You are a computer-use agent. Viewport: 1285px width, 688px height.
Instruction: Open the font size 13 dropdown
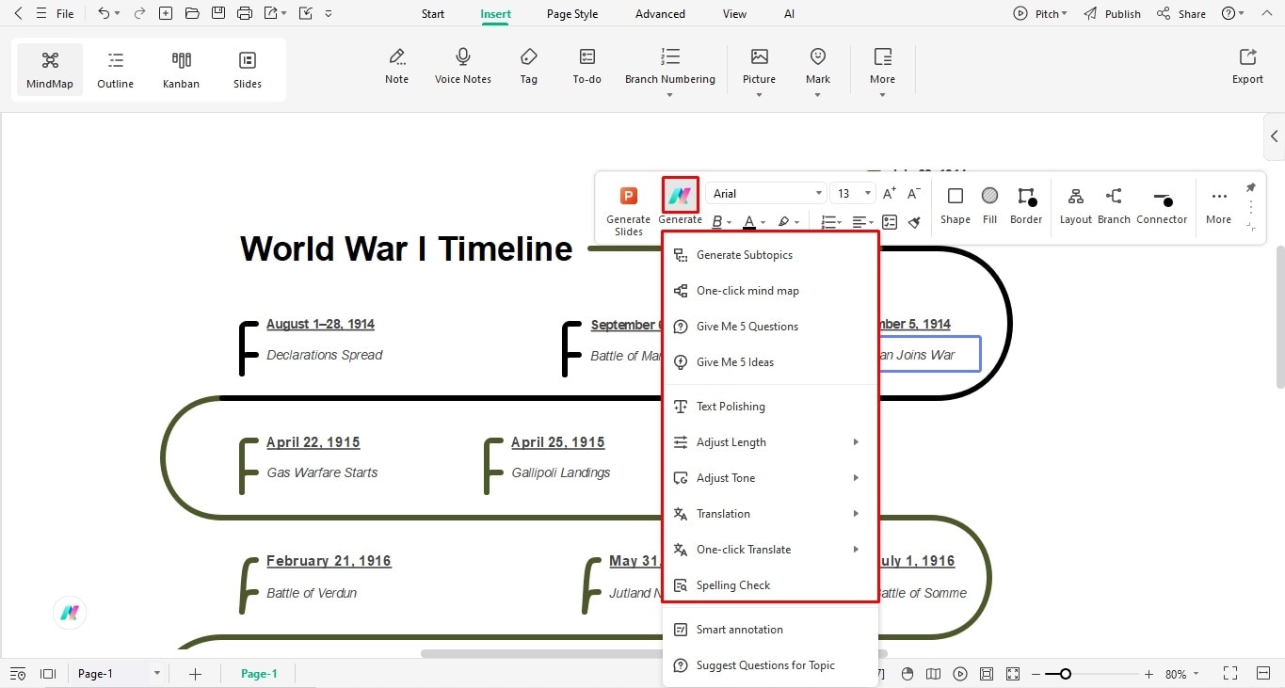[x=852, y=194]
